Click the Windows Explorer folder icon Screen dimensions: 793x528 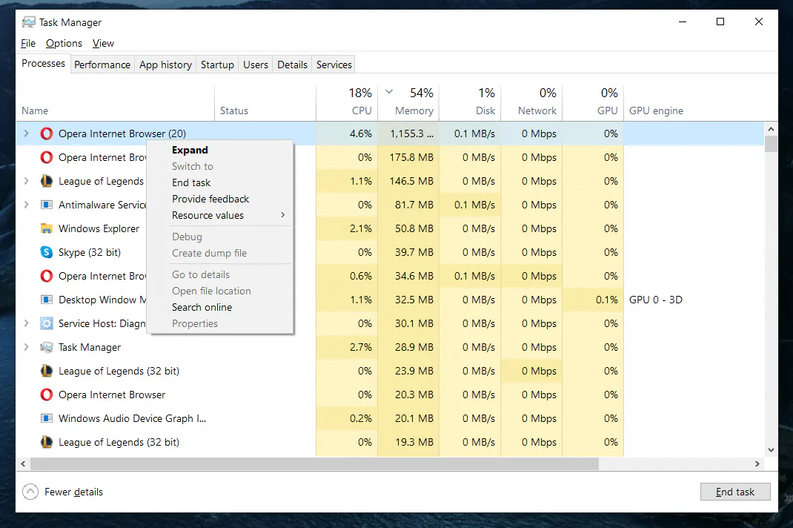[x=47, y=229]
